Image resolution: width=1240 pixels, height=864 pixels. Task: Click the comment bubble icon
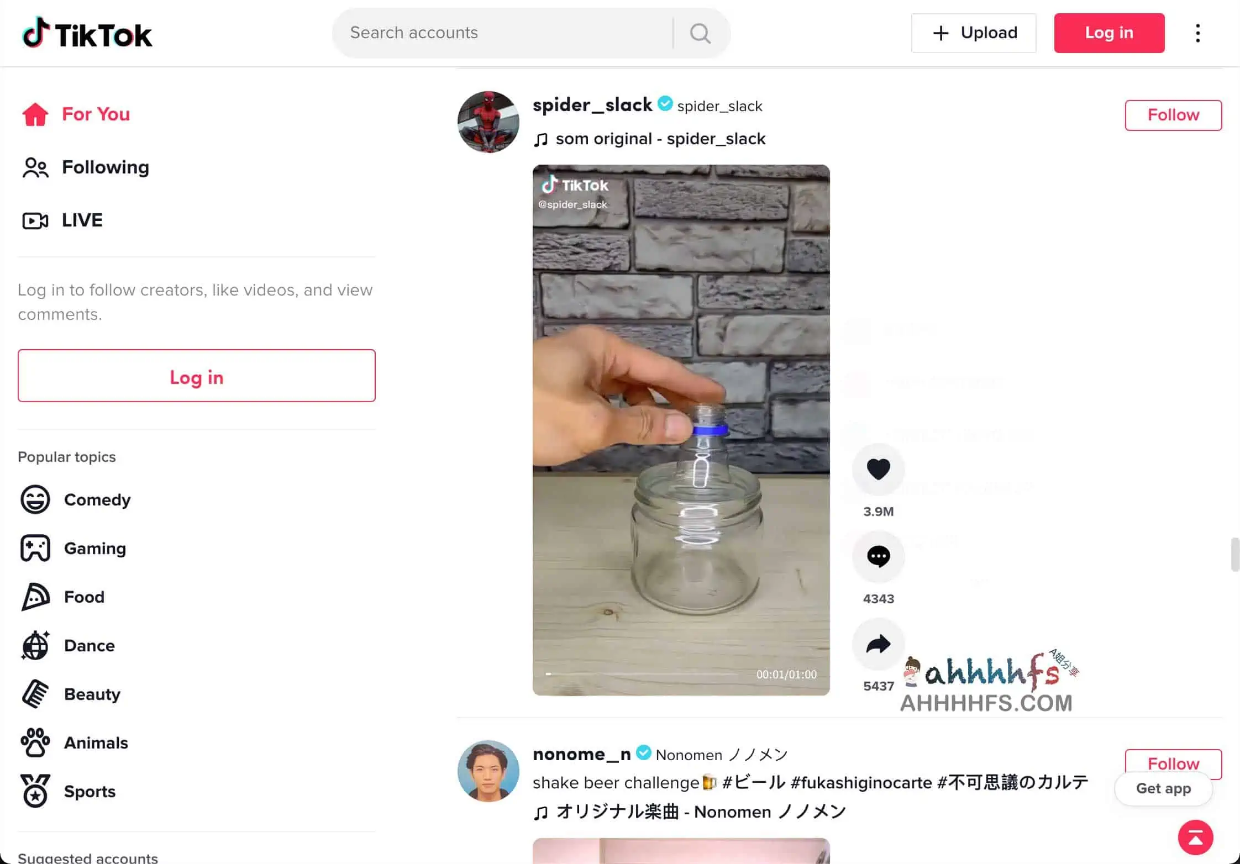coord(878,557)
